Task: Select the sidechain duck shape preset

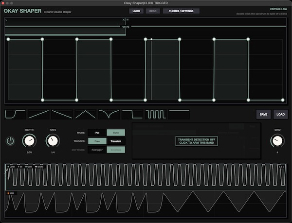Action: (15, 114)
